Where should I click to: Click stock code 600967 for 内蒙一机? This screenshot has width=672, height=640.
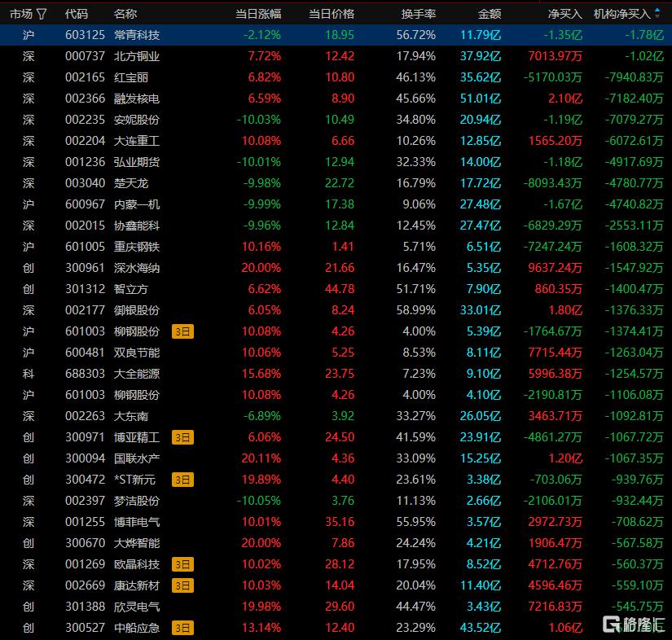(85, 204)
